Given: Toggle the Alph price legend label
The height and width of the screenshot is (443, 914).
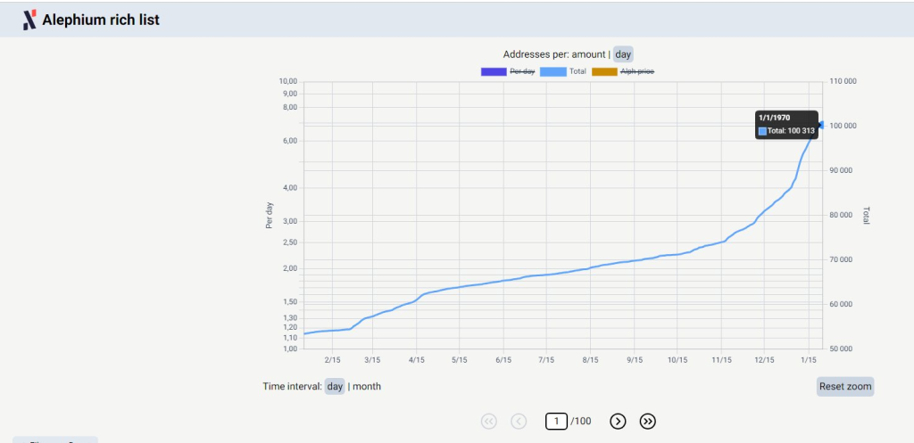Looking at the screenshot, I should [x=637, y=71].
